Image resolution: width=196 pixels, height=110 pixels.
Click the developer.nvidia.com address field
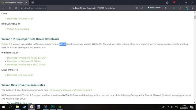pyautogui.click(x=35, y=8)
